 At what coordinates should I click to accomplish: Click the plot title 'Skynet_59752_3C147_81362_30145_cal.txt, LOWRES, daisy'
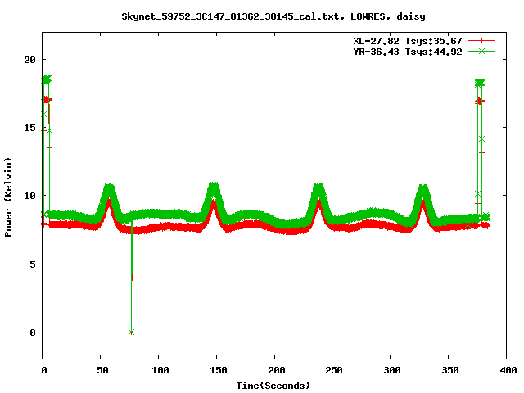[x=273, y=16]
